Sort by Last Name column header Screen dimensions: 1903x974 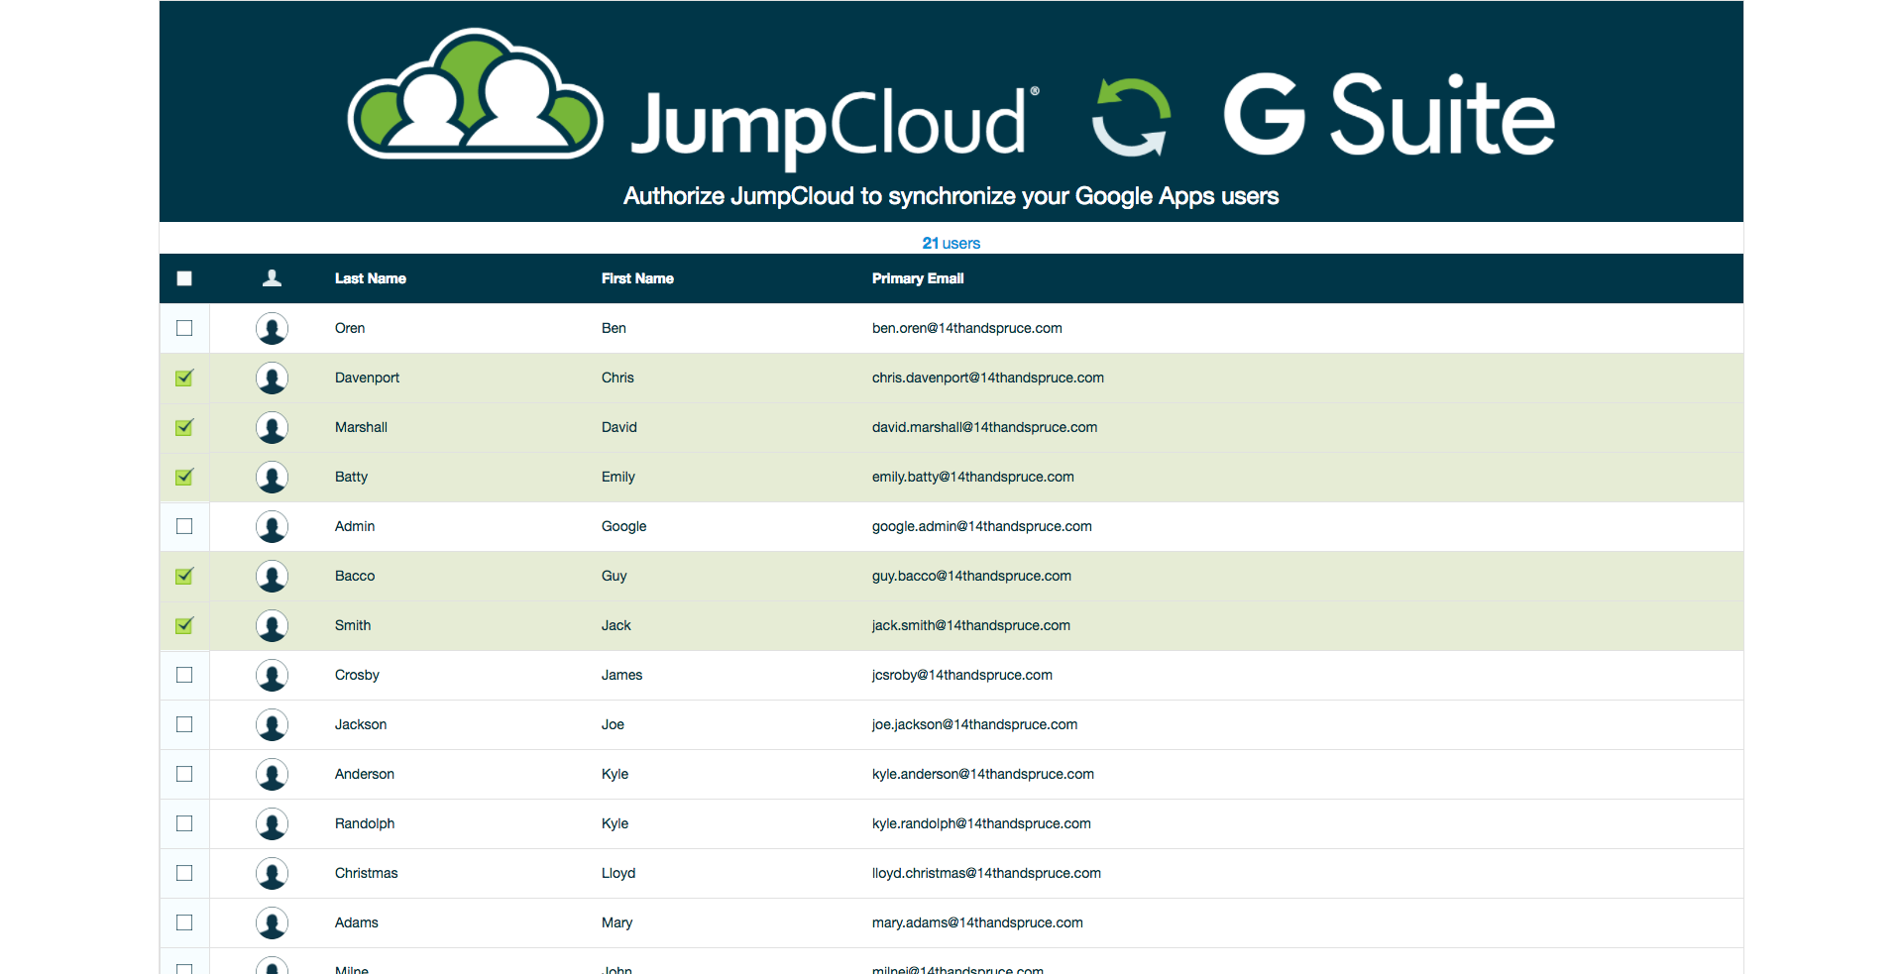[370, 278]
